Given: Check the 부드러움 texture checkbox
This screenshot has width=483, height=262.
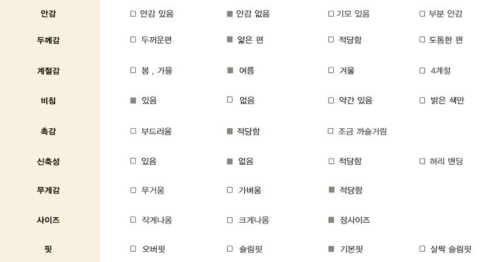Looking at the screenshot, I should point(133,131).
